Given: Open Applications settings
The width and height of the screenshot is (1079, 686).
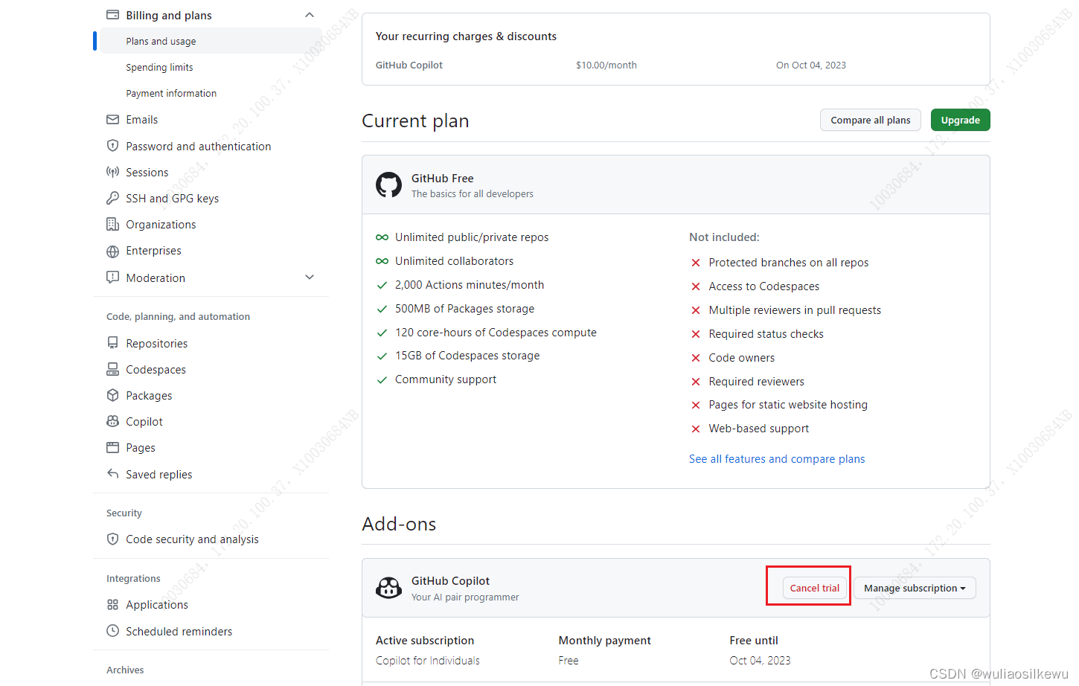Looking at the screenshot, I should click(x=157, y=604).
